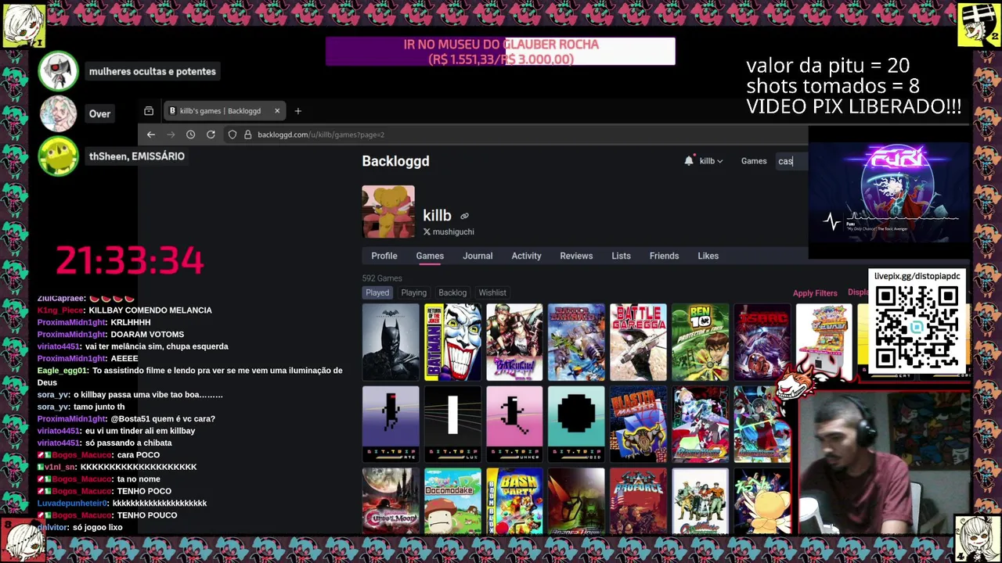Open the Batman Return of the Joker cover
This screenshot has width=1002, height=563.
point(452,342)
